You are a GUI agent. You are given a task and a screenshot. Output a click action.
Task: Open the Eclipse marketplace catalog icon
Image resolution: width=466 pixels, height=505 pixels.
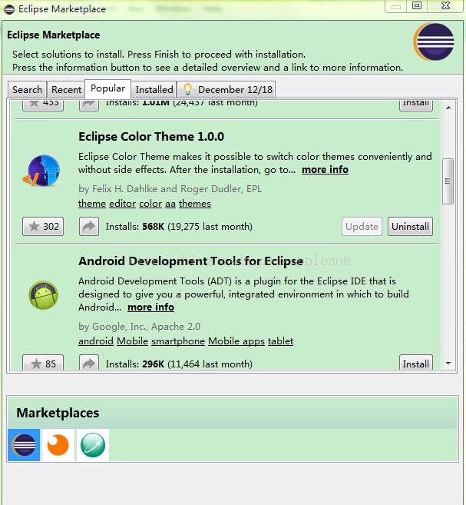(24, 445)
